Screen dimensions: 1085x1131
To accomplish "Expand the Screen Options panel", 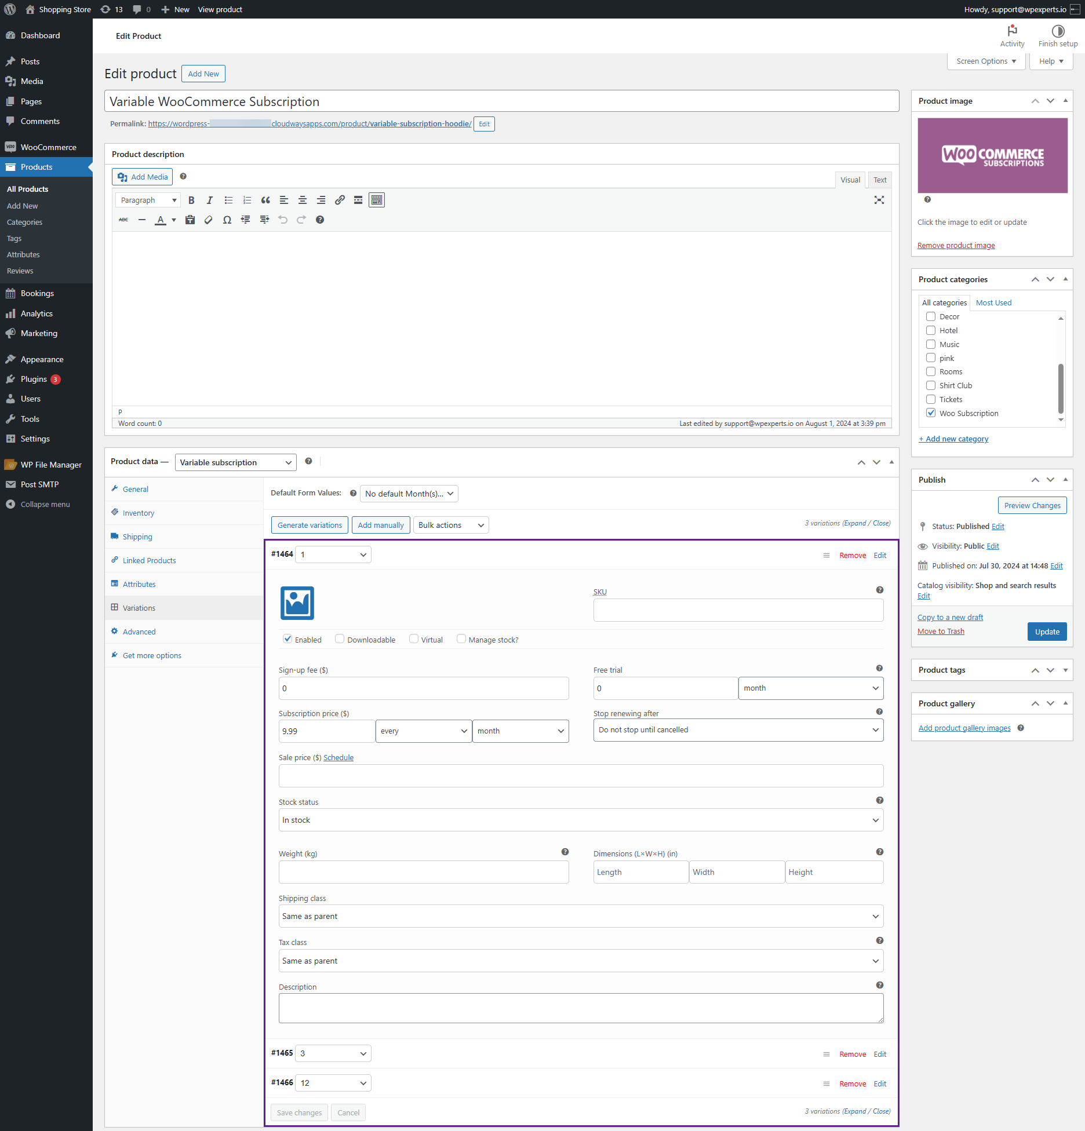I will pos(986,61).
